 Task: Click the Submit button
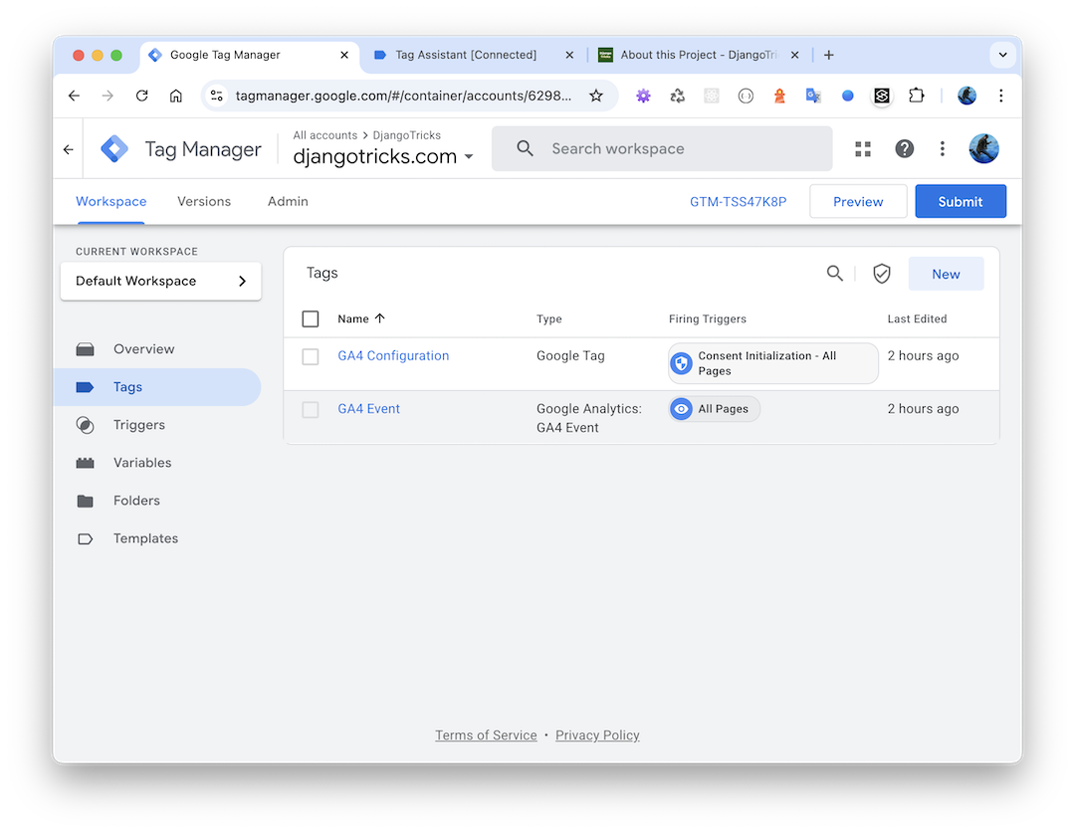click(961, 202)
